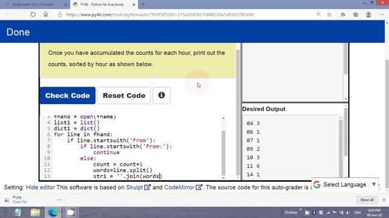The width and height of the screenshot is (389, 218).
Task: Open the white window app in taskbar
Action: [x=71, y=213]
